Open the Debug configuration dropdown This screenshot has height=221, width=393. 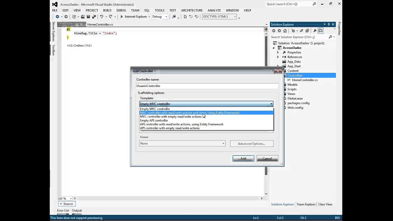click(160, 17)
